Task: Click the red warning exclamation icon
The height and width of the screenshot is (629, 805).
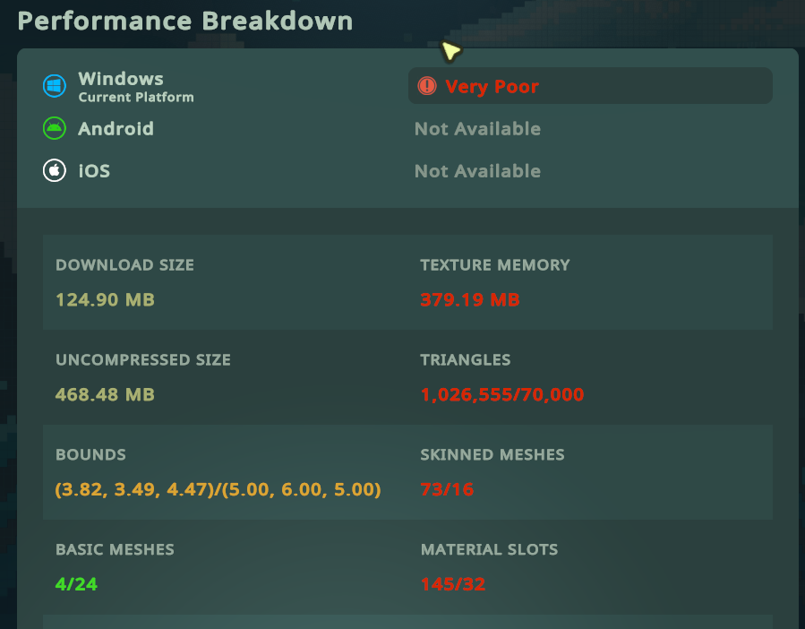Action: (427, 86)
